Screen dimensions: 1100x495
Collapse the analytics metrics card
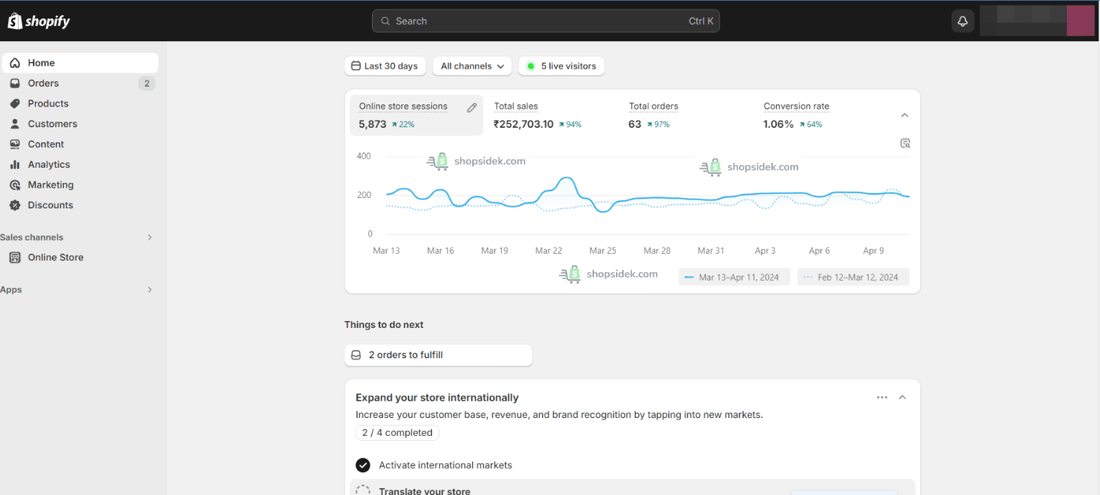coord(904,115)
